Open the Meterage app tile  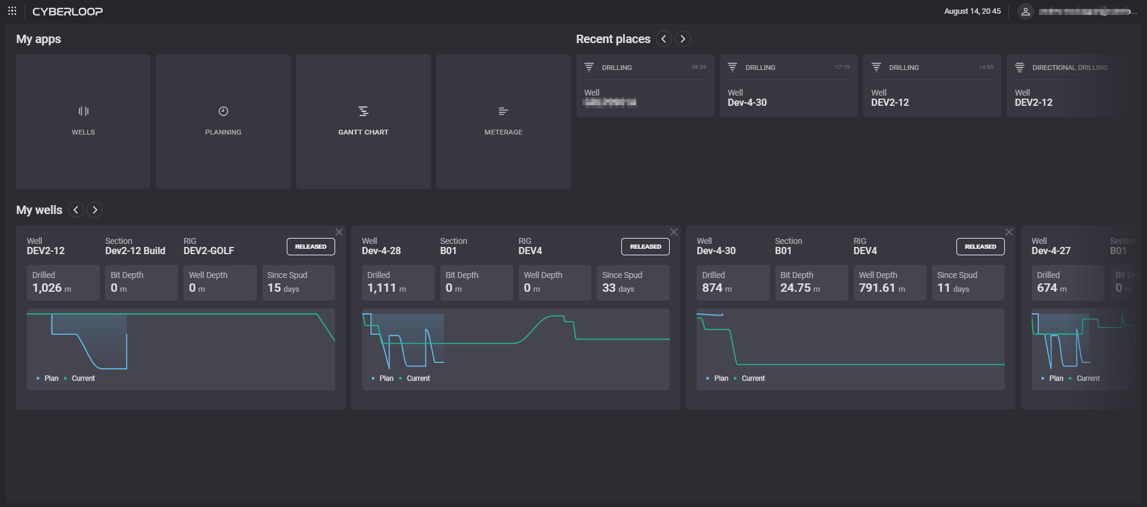pos(503,121)
